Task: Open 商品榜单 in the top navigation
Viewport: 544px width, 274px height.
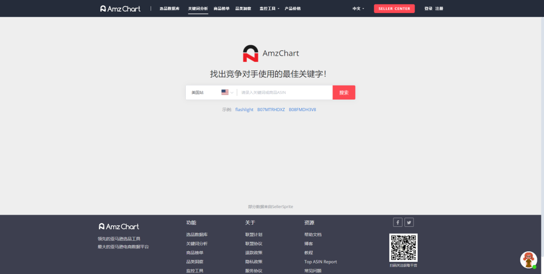Action: pyautogui.click(x=221, y=9)
